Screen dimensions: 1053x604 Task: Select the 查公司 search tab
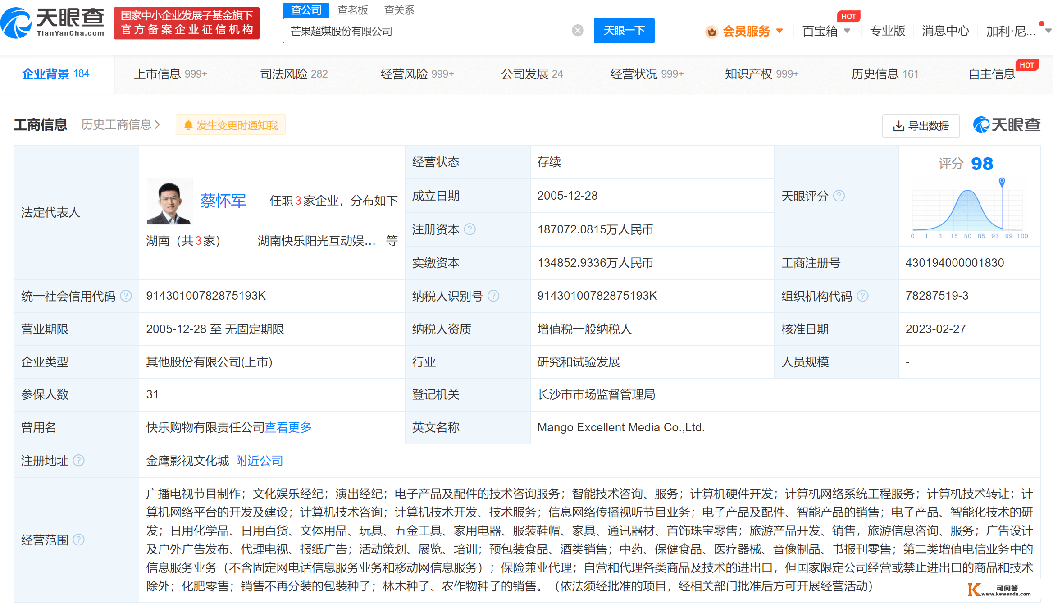[306, 10]
